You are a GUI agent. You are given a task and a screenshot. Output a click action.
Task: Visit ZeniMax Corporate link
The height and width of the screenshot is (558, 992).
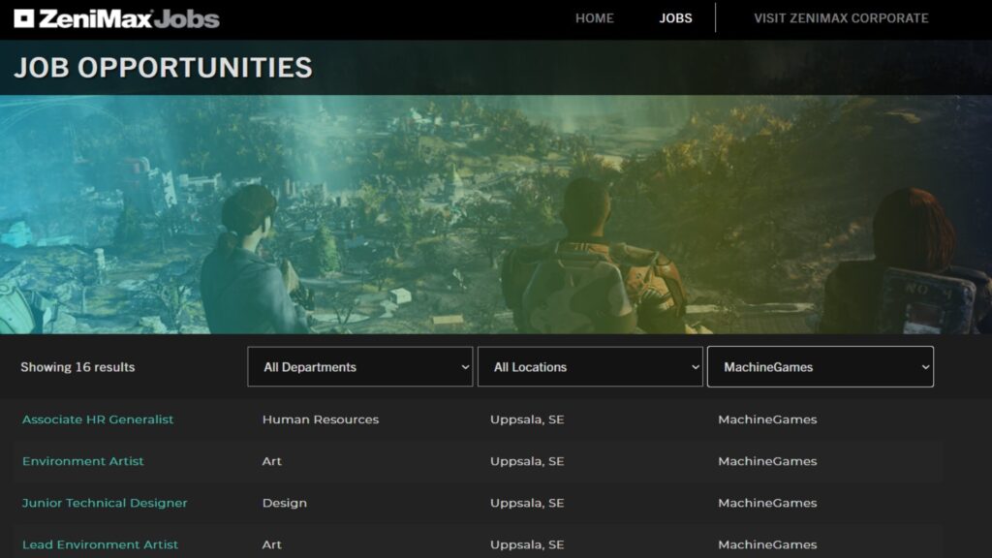click(x=841, y=18)
